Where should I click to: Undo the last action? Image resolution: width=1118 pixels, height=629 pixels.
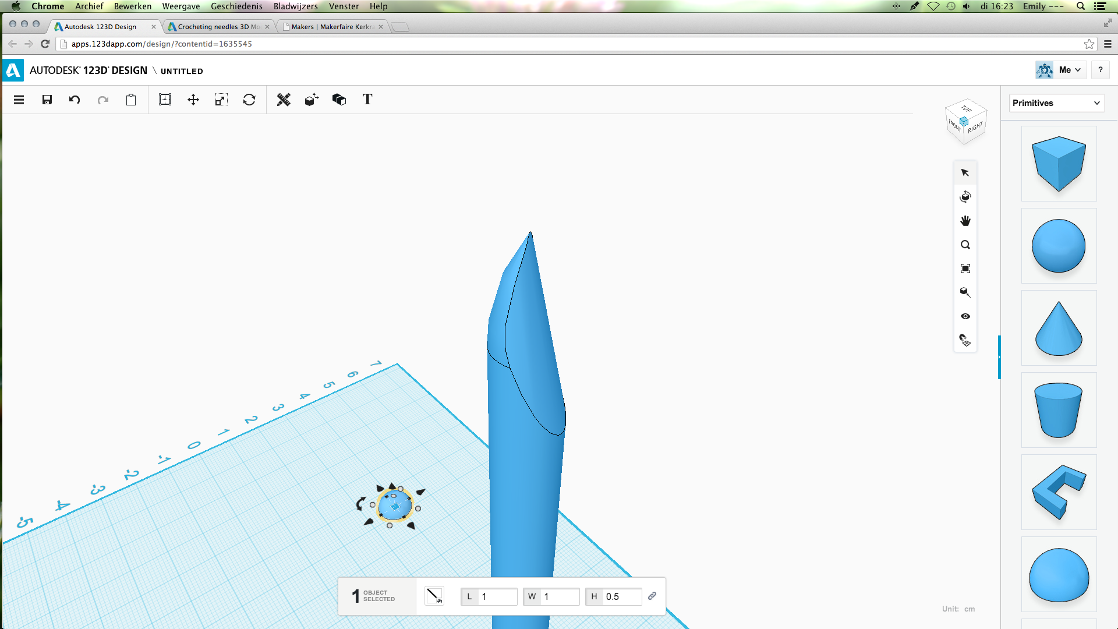click(x=75, y=100)
